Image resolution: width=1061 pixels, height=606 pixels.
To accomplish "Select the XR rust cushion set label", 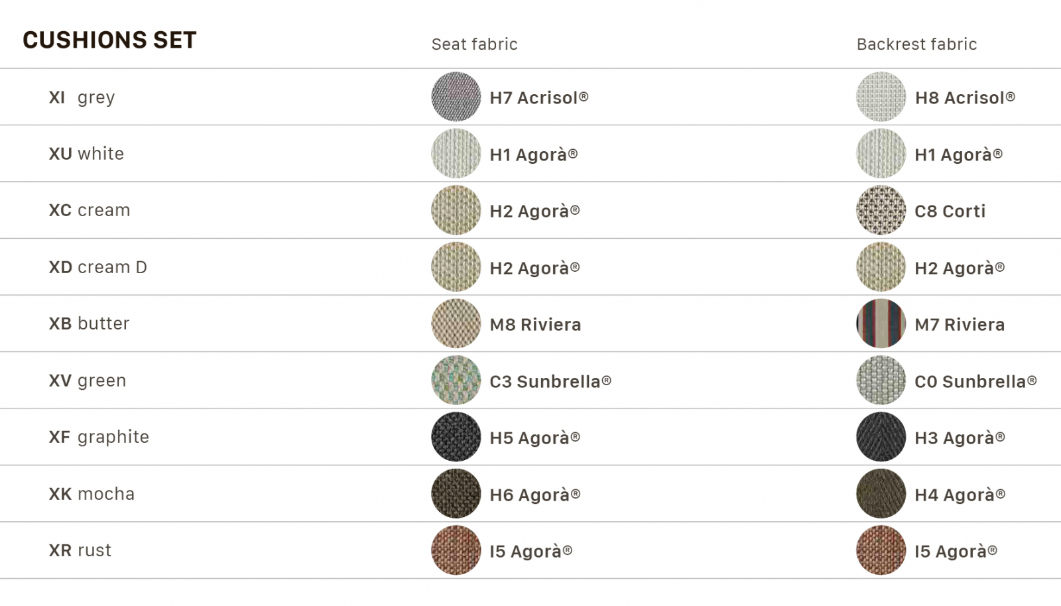I will point(80,550).
